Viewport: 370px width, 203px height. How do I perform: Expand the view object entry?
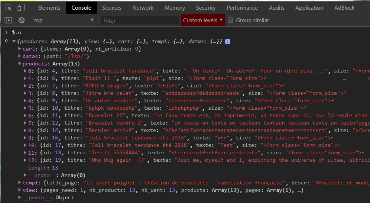[20, 190]
